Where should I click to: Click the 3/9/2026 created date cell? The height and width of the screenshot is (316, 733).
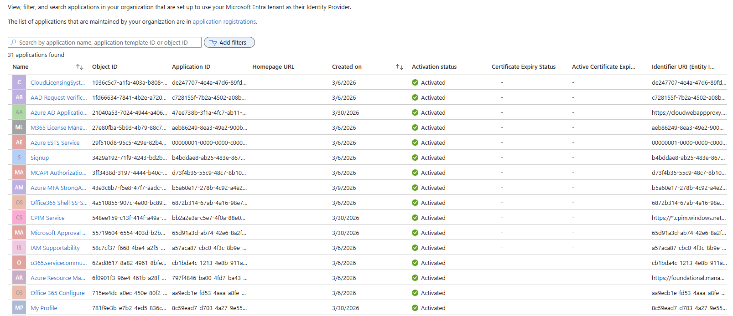(344, 188)
